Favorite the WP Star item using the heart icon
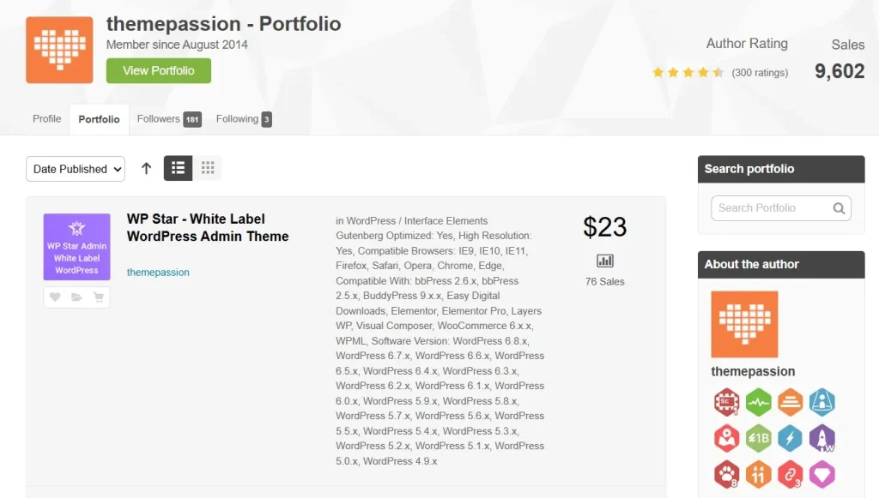The image size is (879, 498). (x=55, y=296)
